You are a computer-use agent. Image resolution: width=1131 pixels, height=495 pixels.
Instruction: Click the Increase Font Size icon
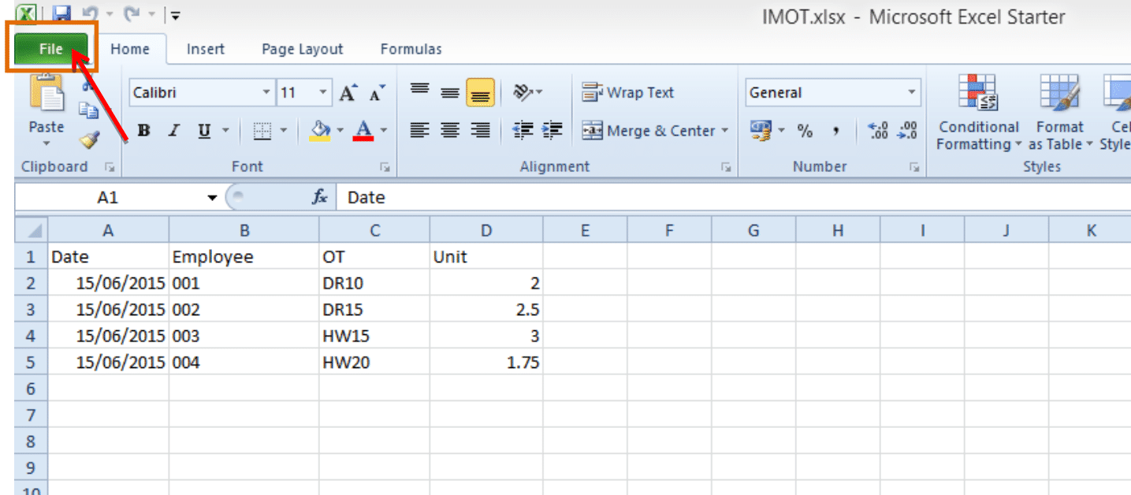pyautogui.click(x=348, y=93)
